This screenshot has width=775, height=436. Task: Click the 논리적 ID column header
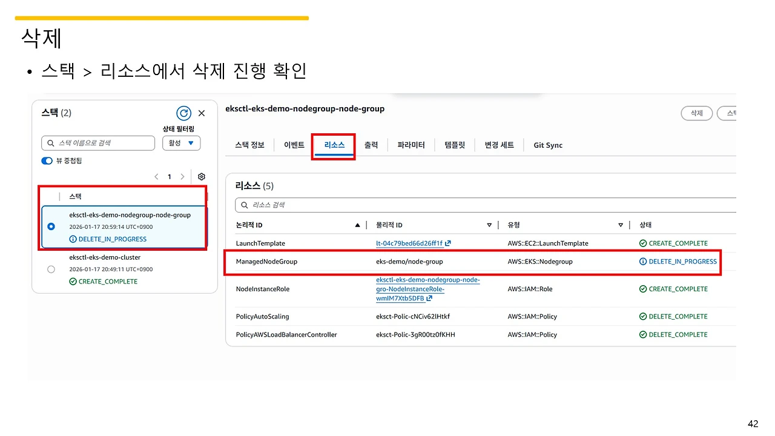click(x=249, y=225)
